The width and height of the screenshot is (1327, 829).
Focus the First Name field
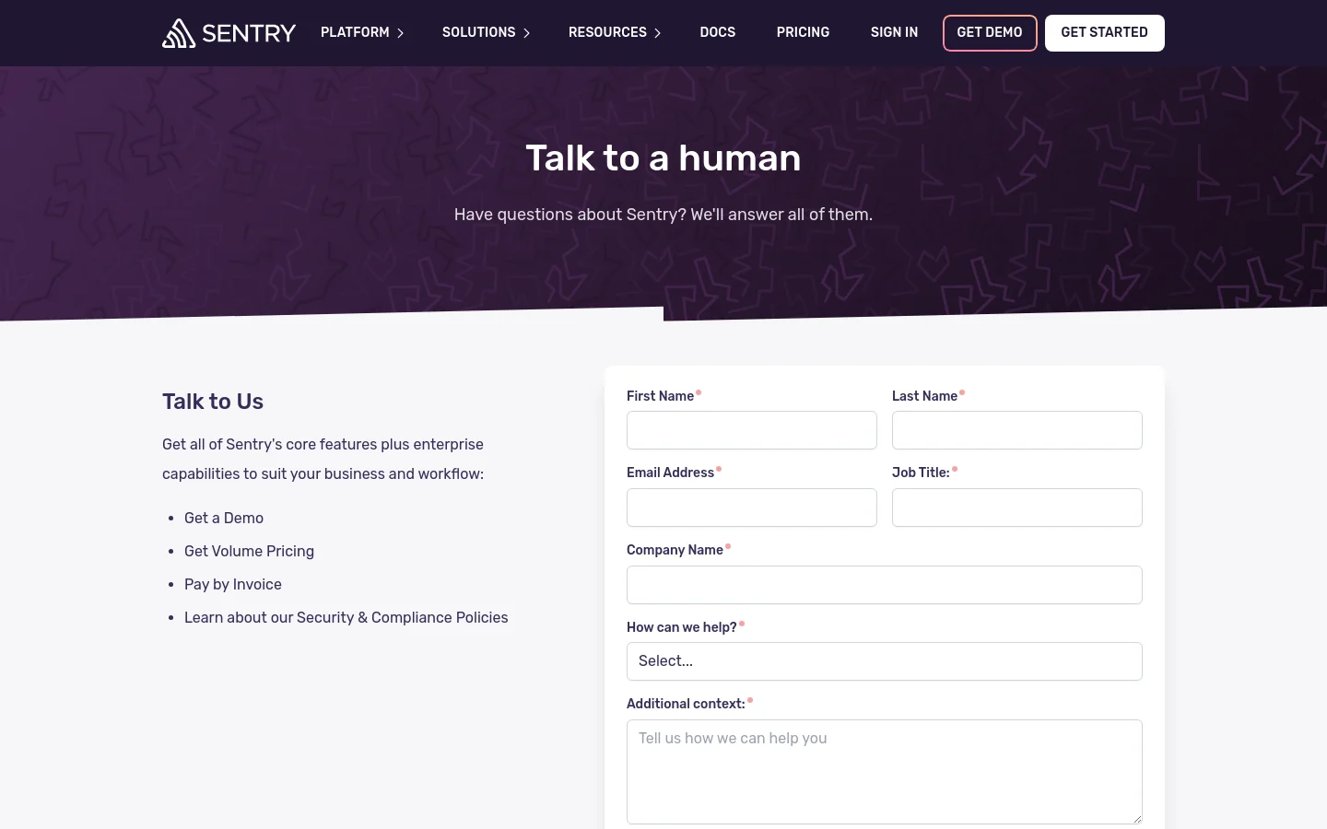click(752, 430)
